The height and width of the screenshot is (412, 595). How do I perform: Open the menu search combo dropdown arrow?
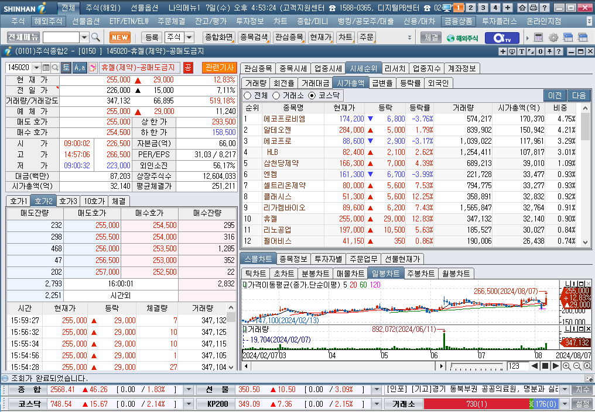(x=84, y=37)
